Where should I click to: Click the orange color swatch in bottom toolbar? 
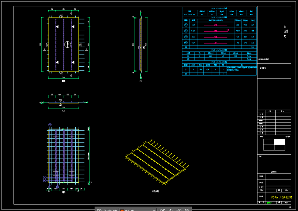pyautogui.click(x=122, y=210)
